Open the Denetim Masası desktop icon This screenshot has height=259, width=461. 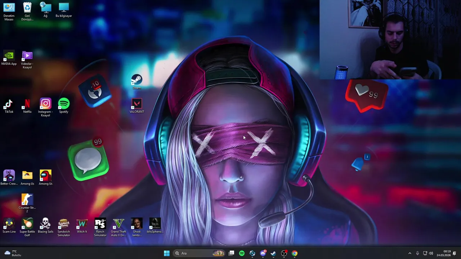[x=9, y=11]
